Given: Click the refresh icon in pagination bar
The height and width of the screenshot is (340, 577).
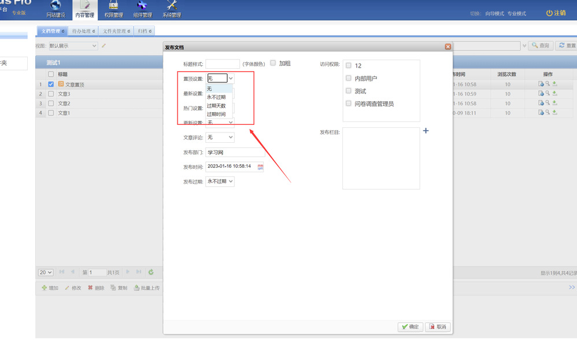Looking at the screenshot, I should click(151, 272).
